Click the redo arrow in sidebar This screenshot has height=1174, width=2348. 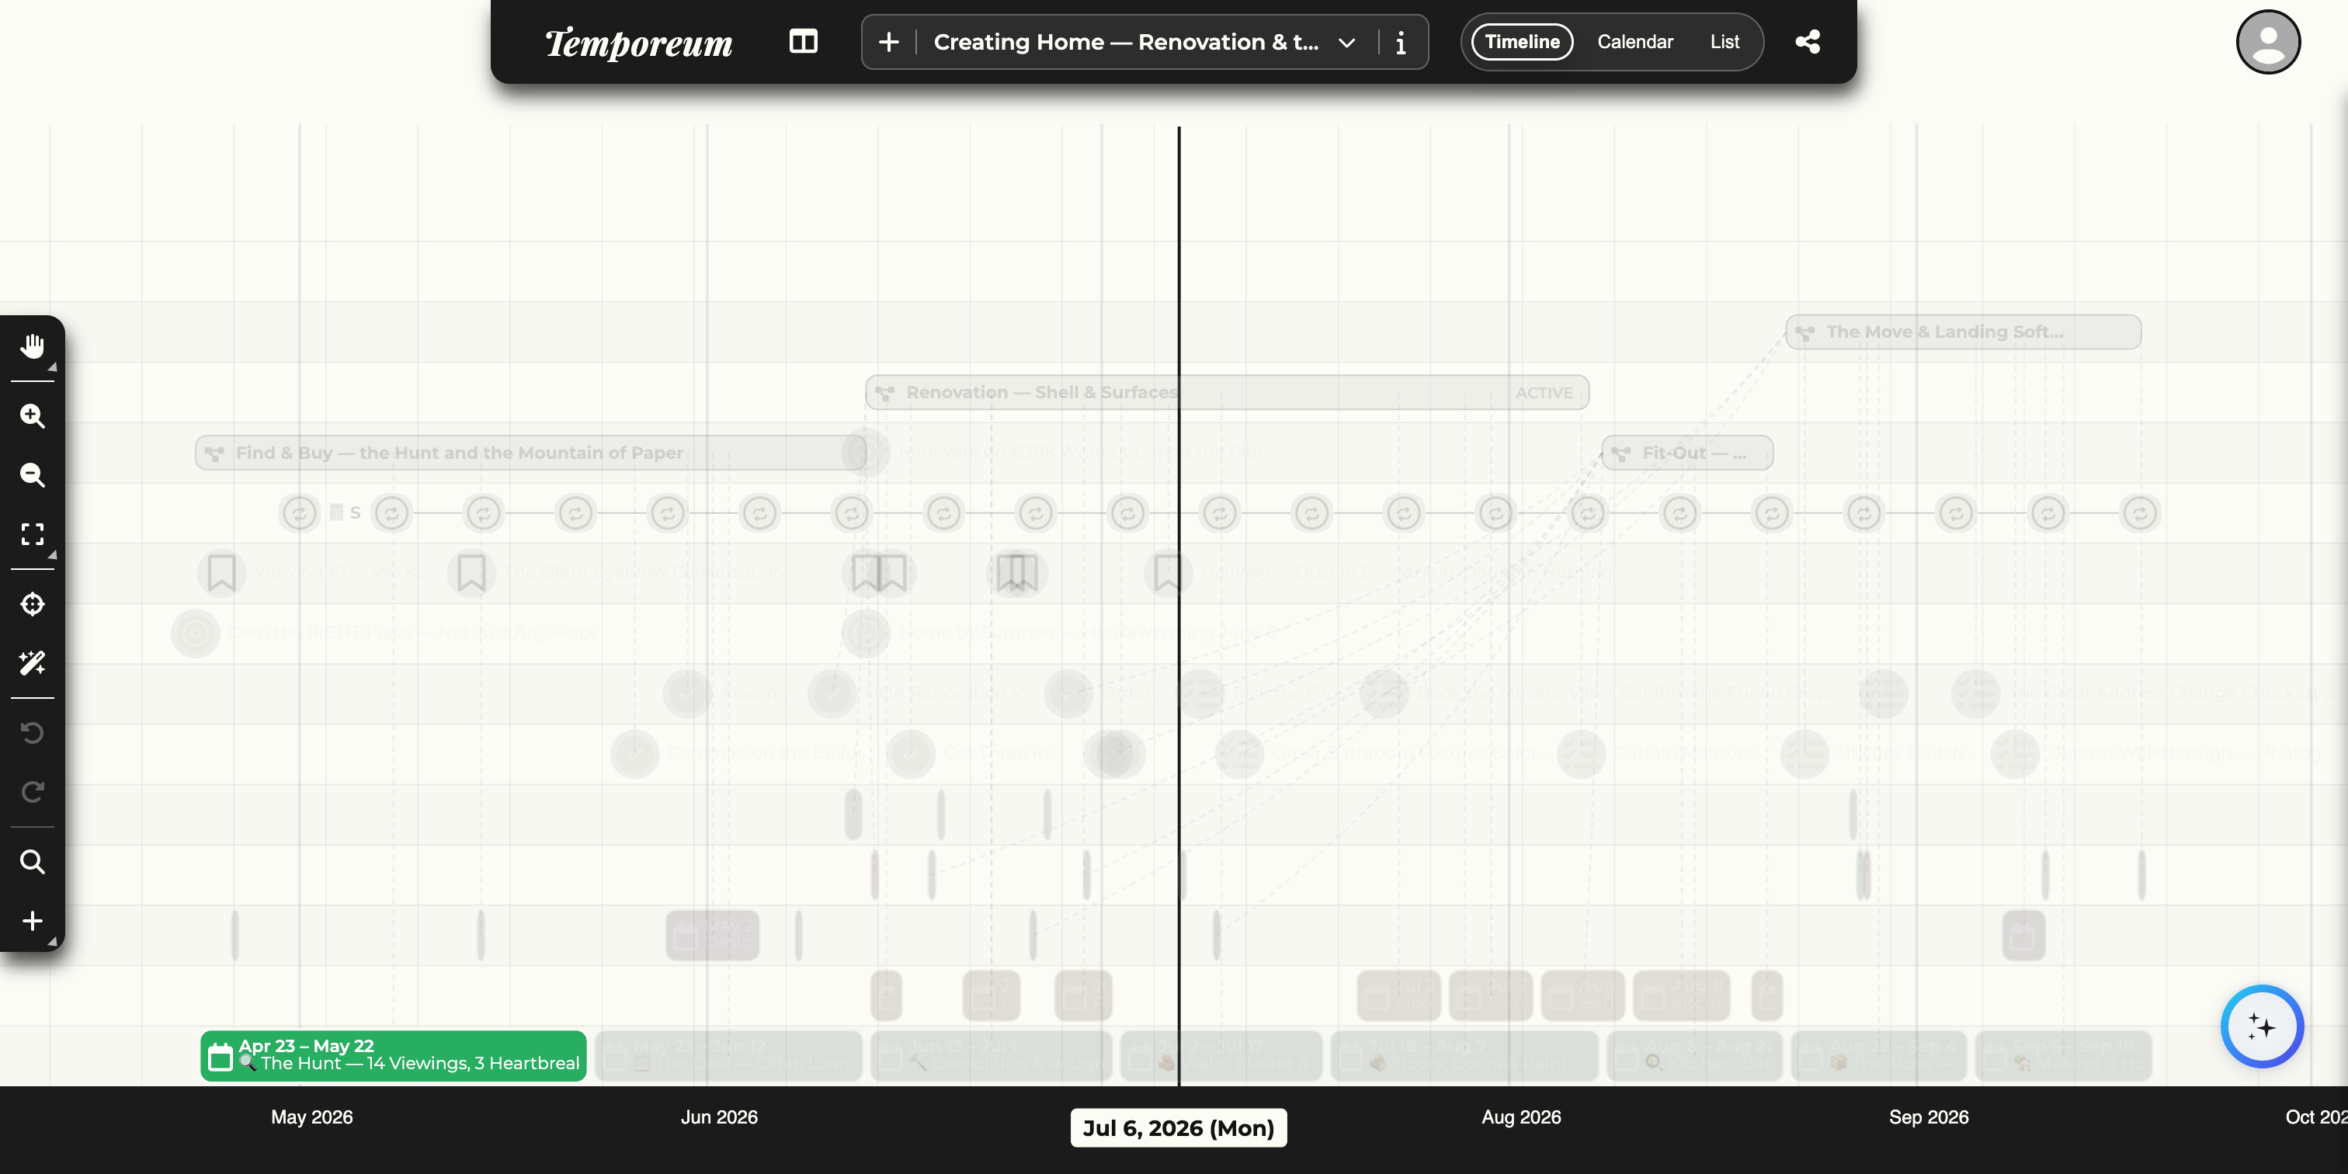(x=33, y=792)
